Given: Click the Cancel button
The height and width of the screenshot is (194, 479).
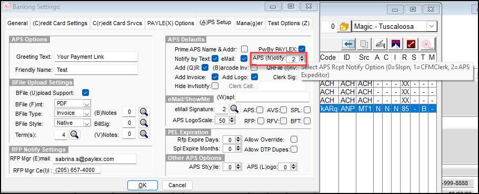Looking at the screenshot, I should tap(177, 185).
